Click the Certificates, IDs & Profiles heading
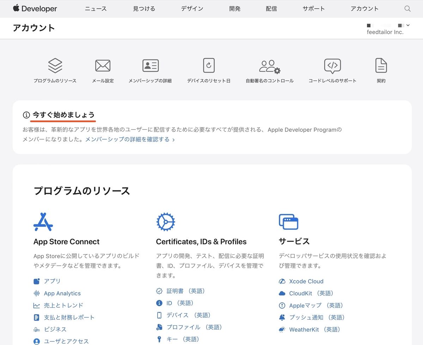 pos(201,242)
